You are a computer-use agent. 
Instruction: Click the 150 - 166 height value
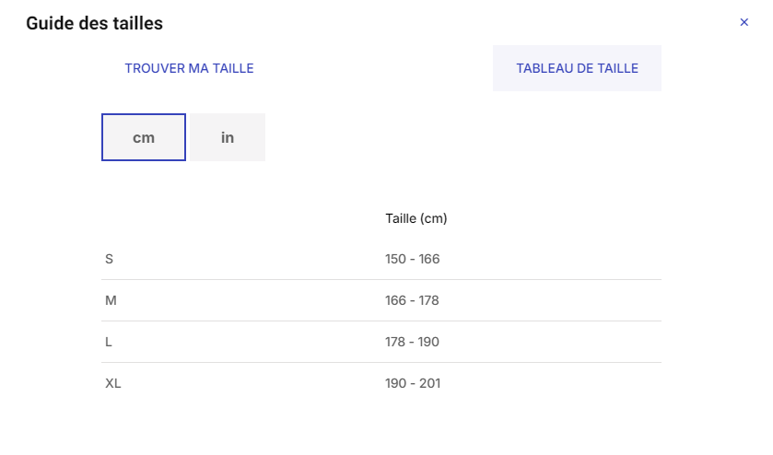pyautogui.click(x=412, y=259)
